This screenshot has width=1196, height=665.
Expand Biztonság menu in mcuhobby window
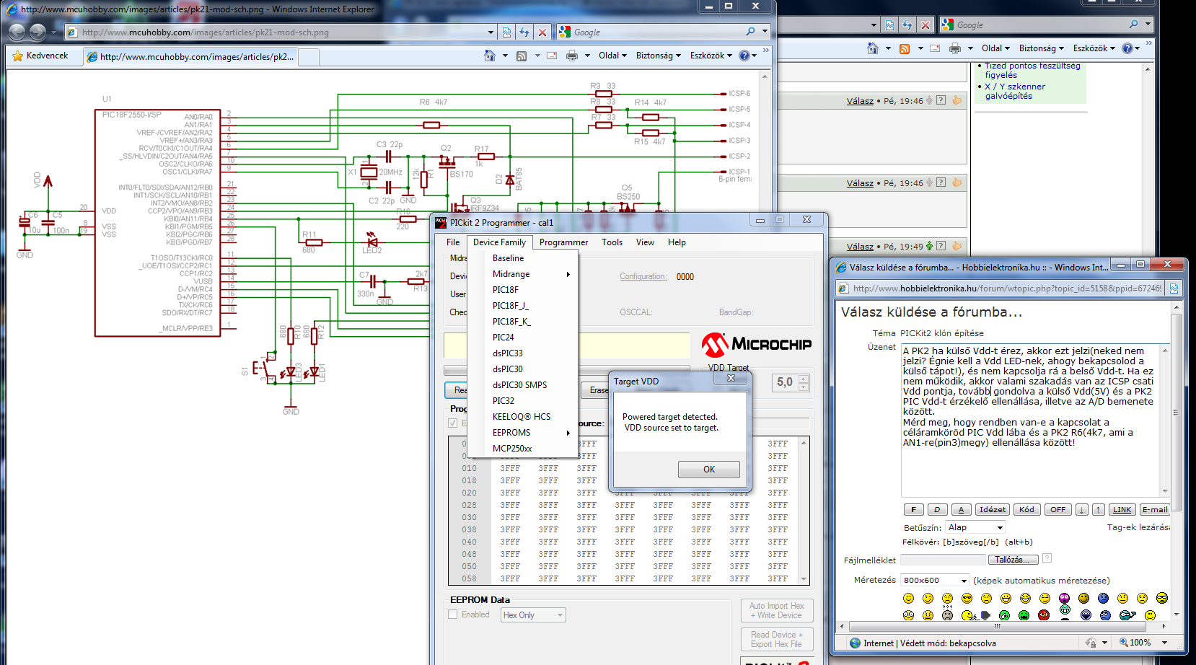(x=658, y=56)
